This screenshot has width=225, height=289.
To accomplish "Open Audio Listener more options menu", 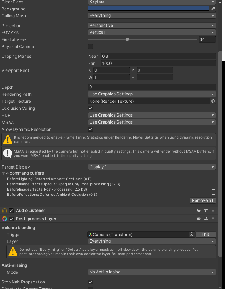I will click(213, 210).
